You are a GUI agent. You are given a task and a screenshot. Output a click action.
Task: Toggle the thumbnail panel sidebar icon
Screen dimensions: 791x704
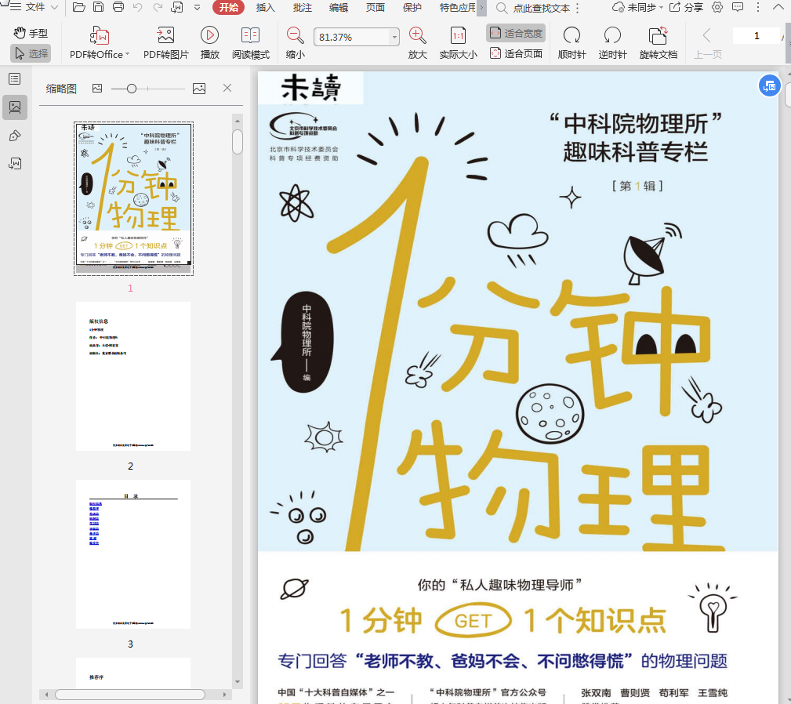[x=15, y=107]
